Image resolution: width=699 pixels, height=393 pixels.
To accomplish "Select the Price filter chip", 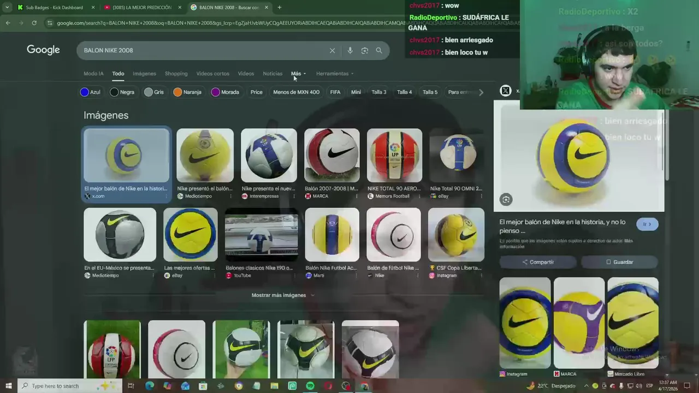I will (x=257, y=92).
